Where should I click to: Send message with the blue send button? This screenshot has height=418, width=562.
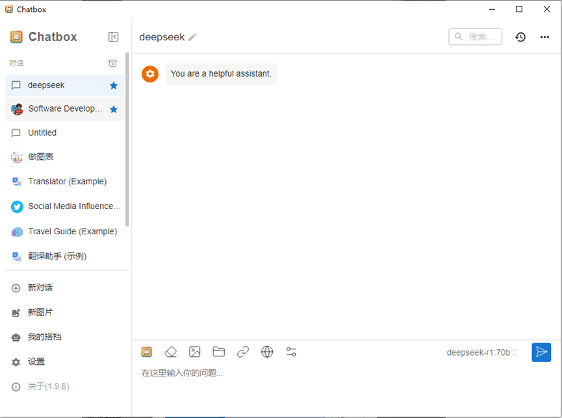coord(541,352)
